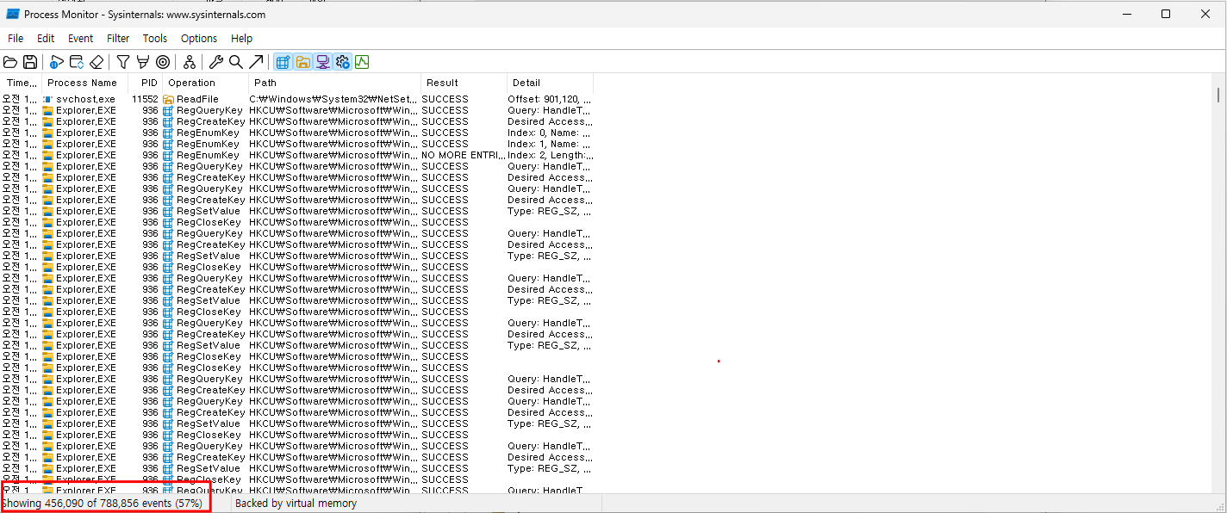Select the svchost.exe process row

(x=297, y=99)
